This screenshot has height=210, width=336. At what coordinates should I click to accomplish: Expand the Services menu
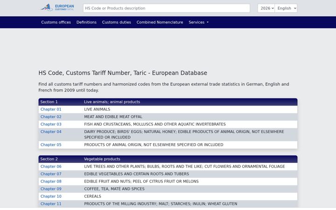tap(198, 22)
